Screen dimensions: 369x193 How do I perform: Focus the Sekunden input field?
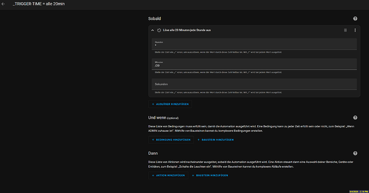254,84
